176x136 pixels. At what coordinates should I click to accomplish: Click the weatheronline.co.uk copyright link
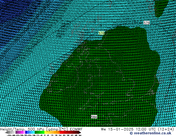pos(150,133)
